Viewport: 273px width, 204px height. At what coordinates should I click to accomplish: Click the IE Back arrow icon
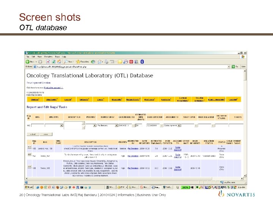click(28, 62)
